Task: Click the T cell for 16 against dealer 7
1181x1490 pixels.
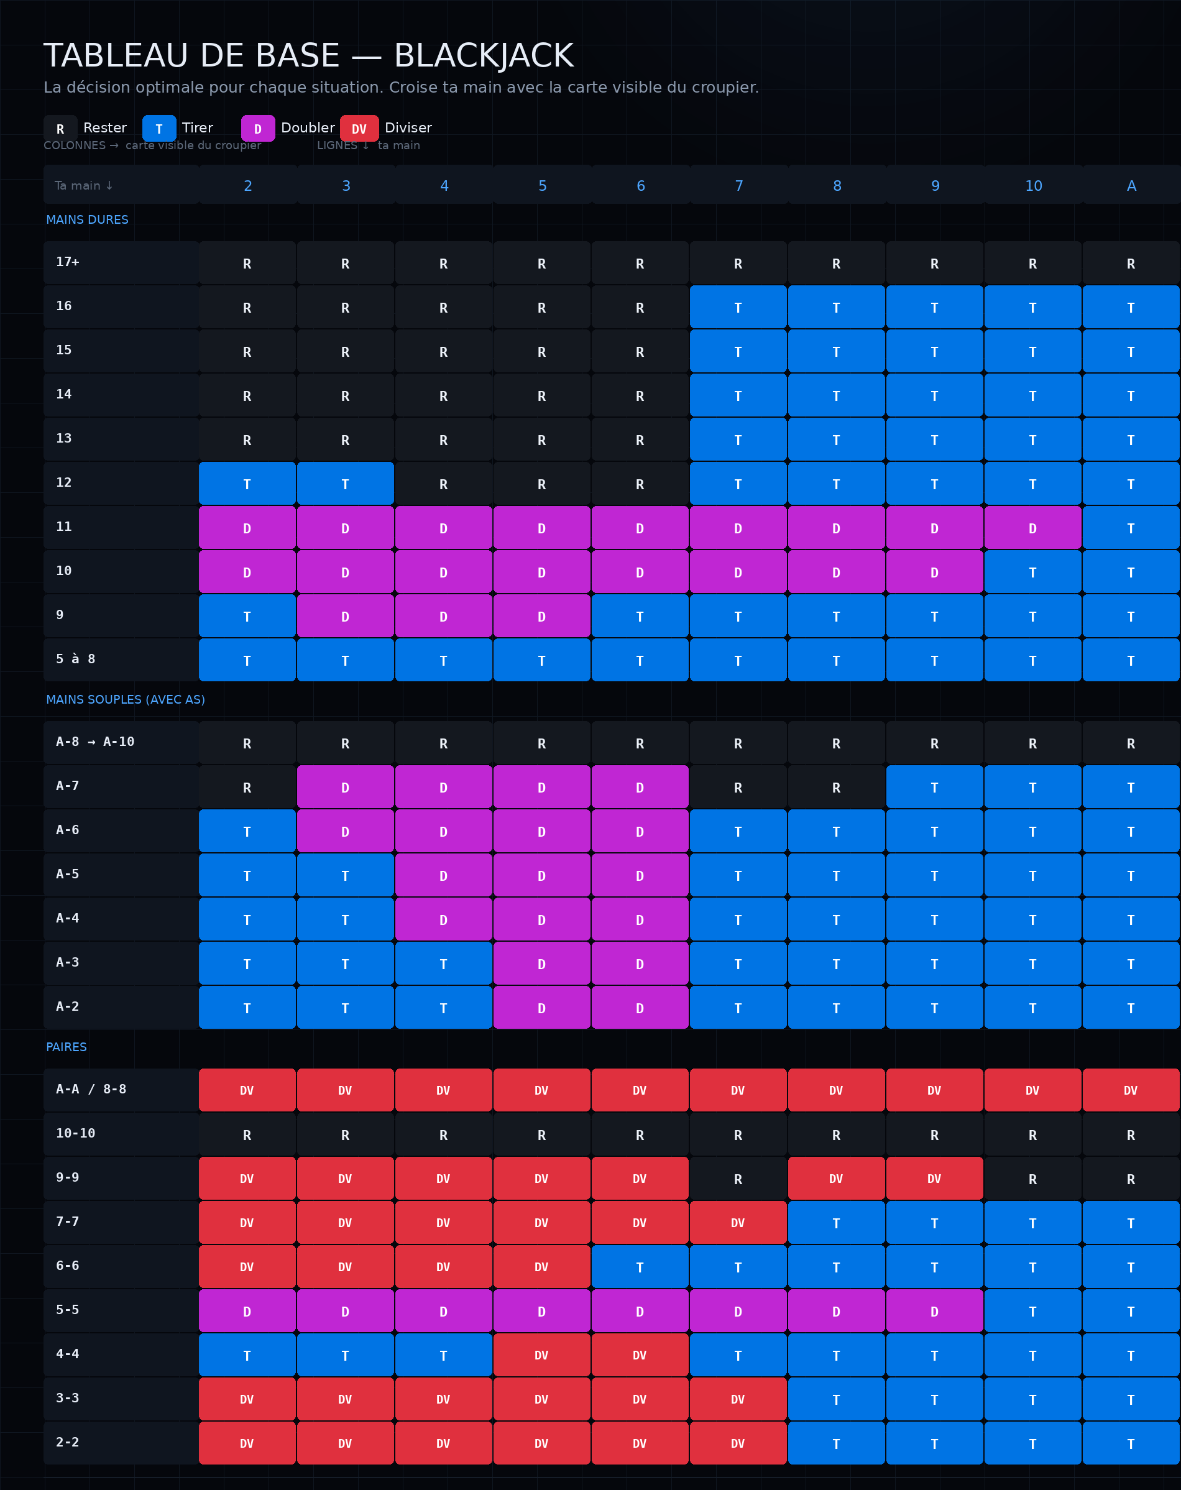Action: click(x=738, y=307)
